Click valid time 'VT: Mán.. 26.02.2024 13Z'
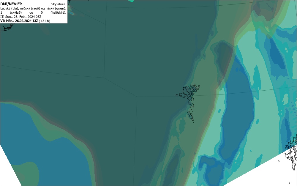Screen dimensions: 297x186 pos(19,21)
